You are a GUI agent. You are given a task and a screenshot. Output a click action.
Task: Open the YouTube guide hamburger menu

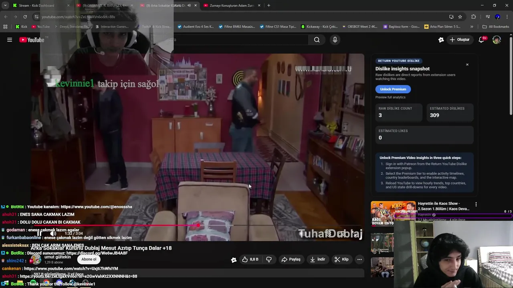tap(10, 40)
